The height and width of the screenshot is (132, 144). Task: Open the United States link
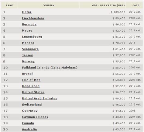point(33,92)
